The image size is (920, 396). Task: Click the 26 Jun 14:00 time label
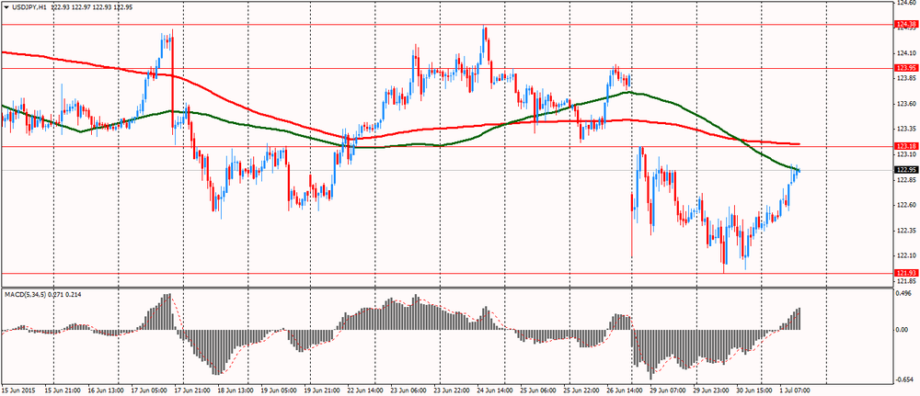click(x=616, y=390)
